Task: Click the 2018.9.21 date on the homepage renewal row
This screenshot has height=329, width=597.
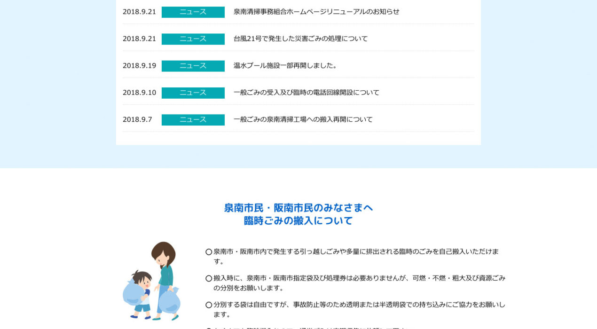Action: coord(139,12)
